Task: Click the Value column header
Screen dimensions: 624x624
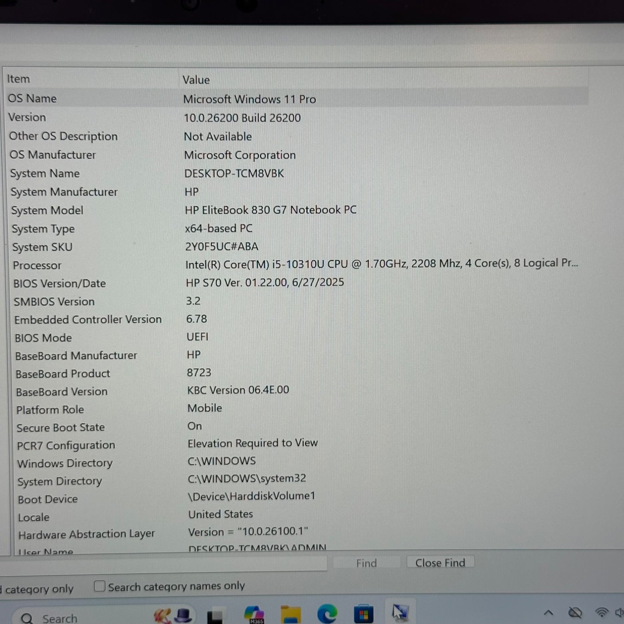Action: click(196, 80)
